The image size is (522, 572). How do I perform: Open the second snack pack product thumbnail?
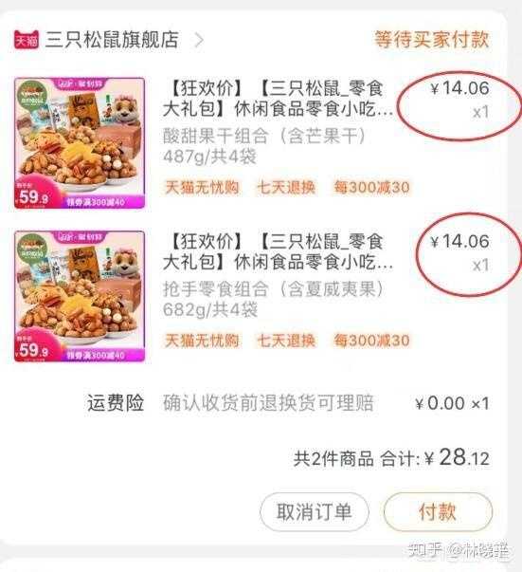80,296
